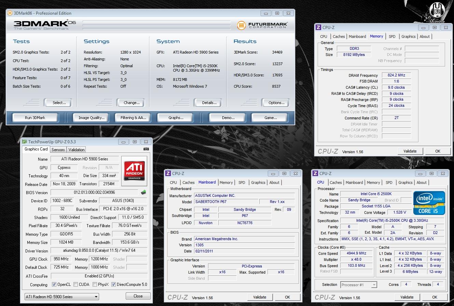The width and height of the screenshot is (454, 306).
Task: Click the Filtering & AA... button
Action: coord(133,118)
